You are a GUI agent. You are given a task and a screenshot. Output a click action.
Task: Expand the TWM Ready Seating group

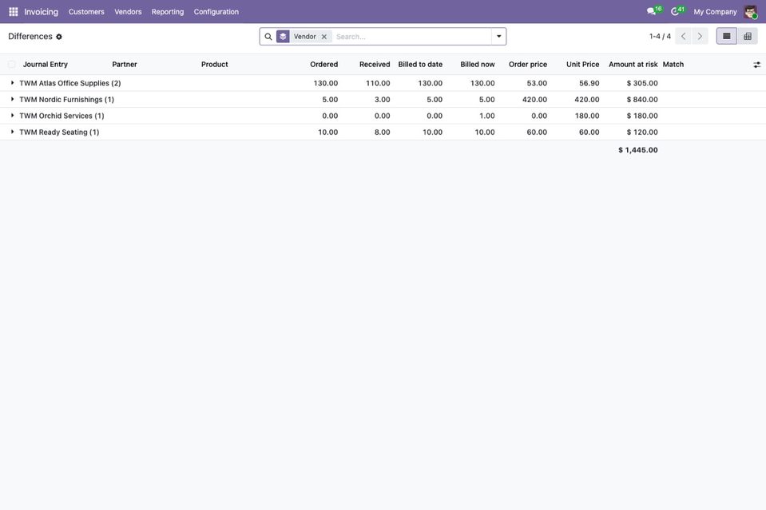pyautogui.click(x=12, y=132)
